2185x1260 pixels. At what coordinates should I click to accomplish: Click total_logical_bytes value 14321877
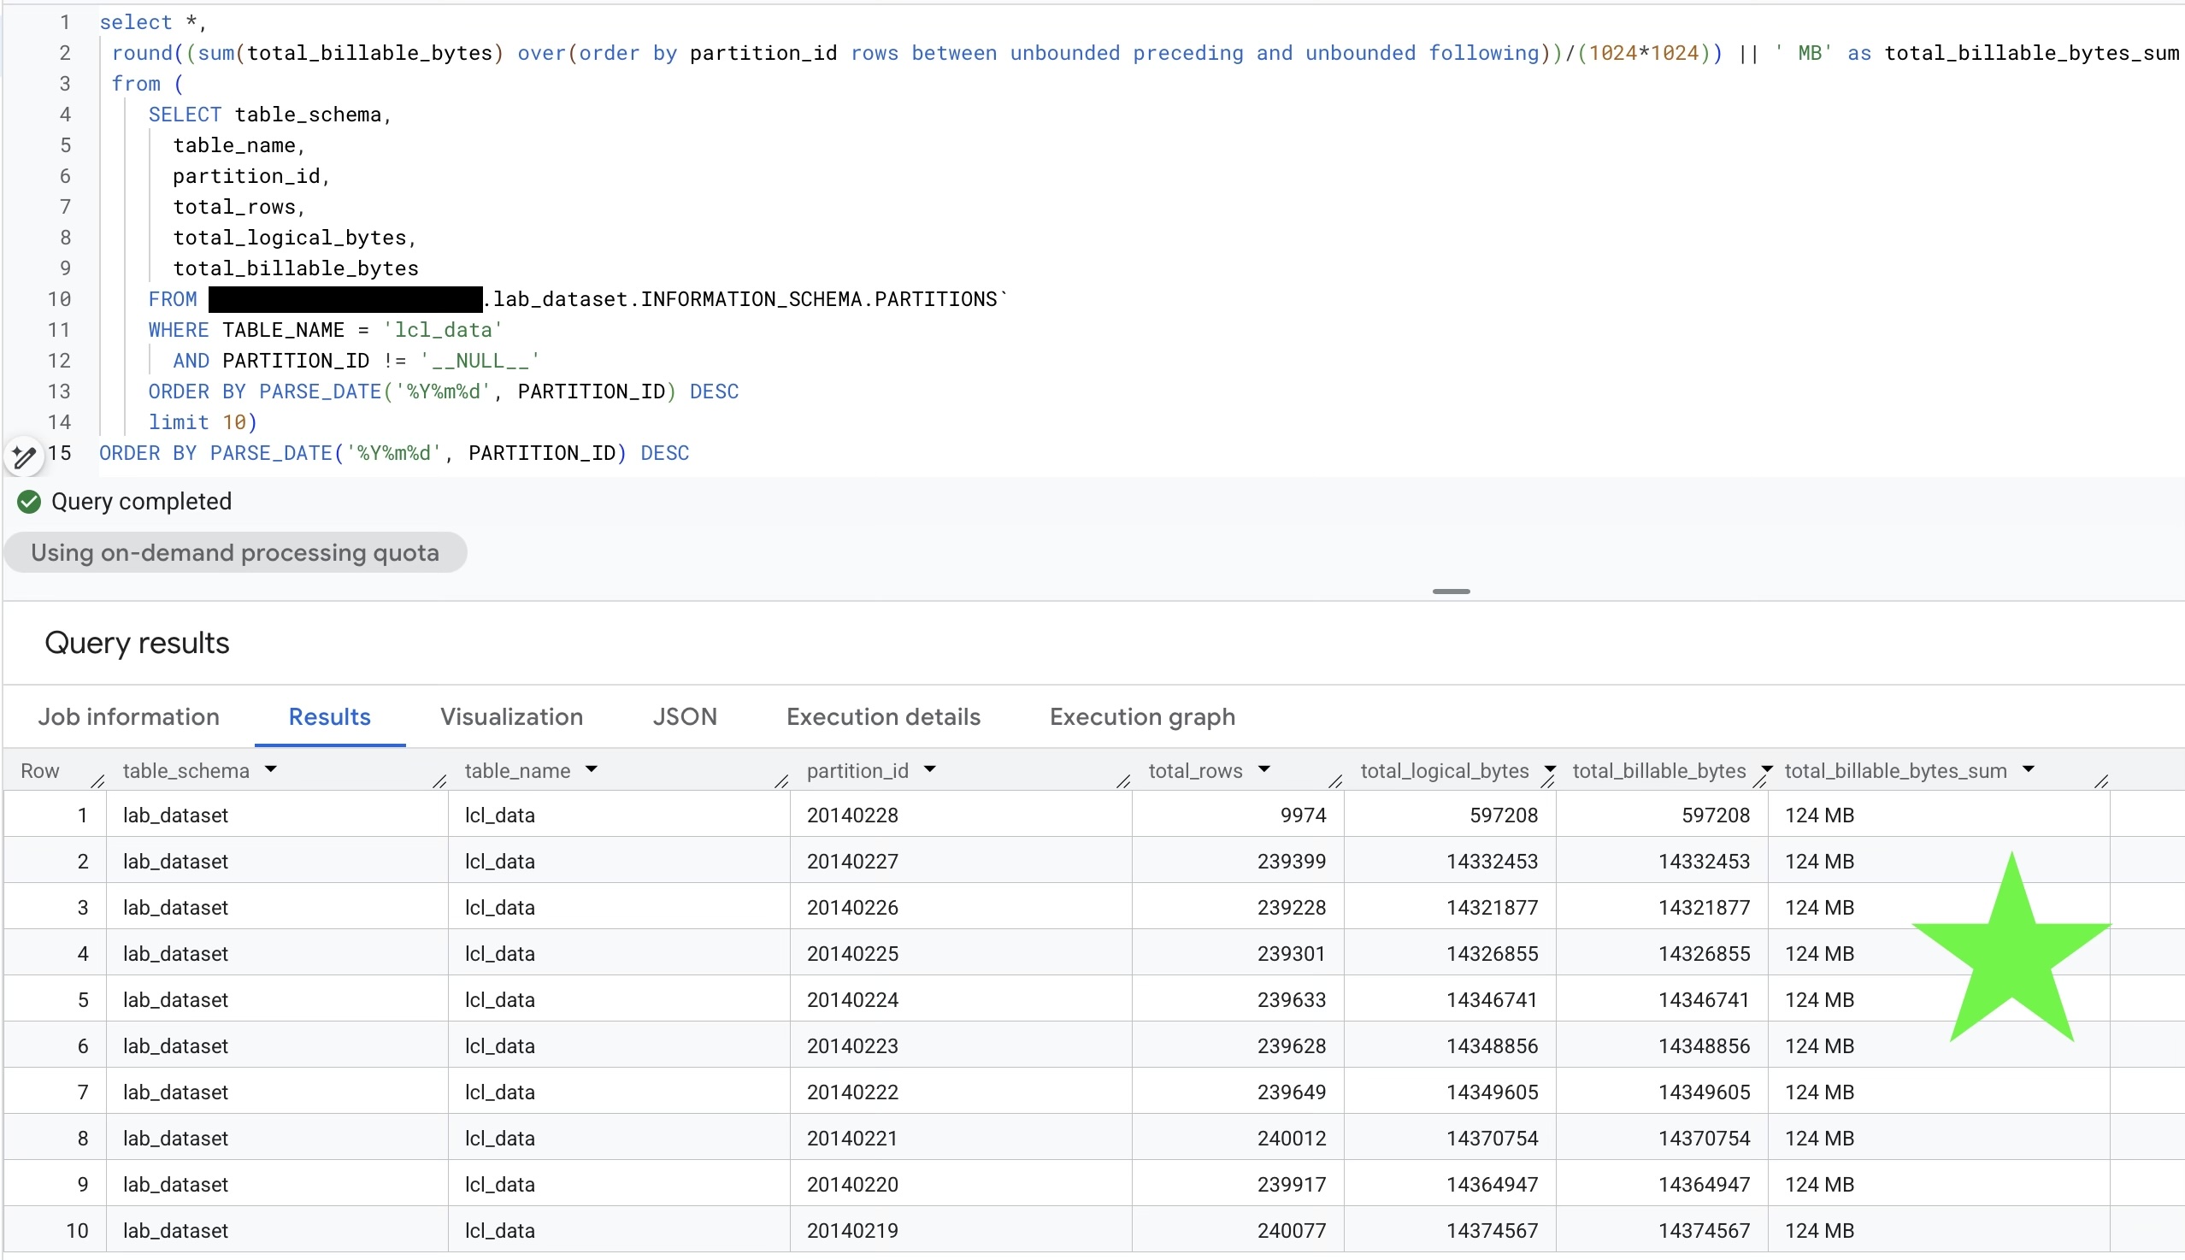click(x=1492, y=907)
